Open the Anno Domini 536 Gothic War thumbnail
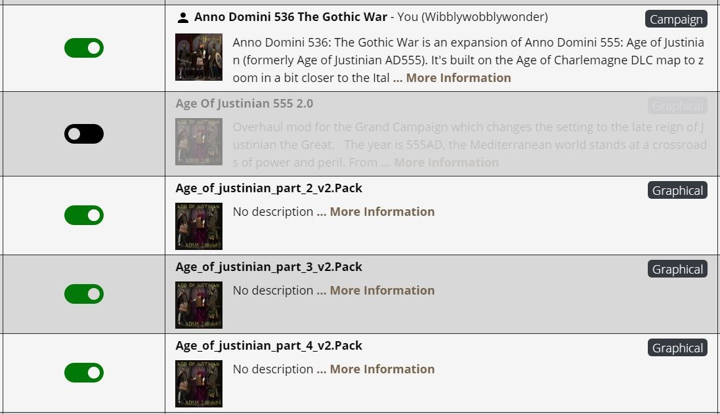The height and width of the screenshot is (414, 720). click(x=199, y=57)
